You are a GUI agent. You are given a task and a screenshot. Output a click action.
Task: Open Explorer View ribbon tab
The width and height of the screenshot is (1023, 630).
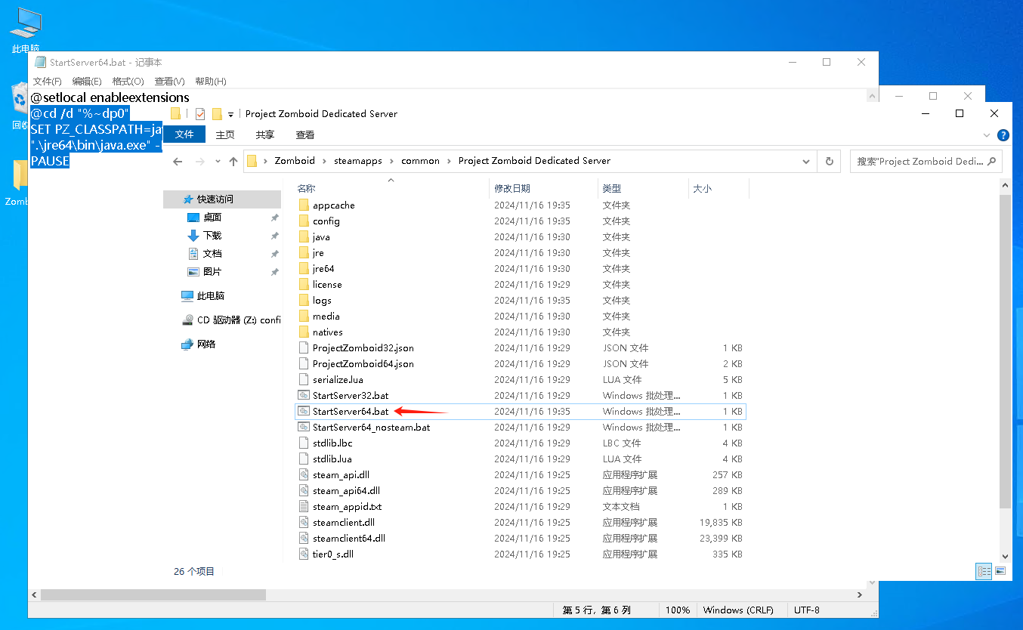click(x=305, y=135)
